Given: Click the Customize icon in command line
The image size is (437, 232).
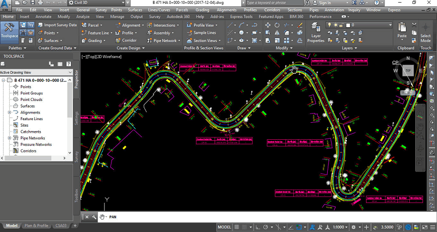Looking at the screenshot, I should (x=94, y=217).
